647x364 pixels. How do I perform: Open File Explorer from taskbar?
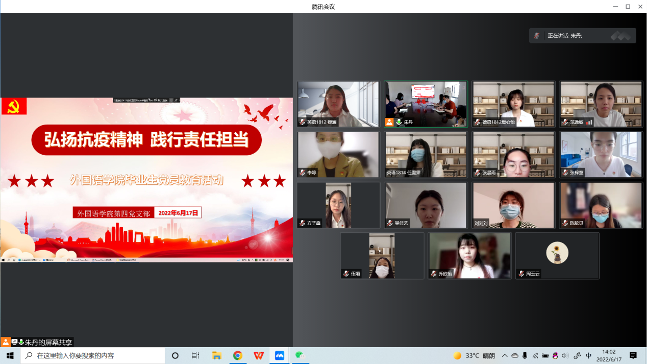(x=216, y=356)
